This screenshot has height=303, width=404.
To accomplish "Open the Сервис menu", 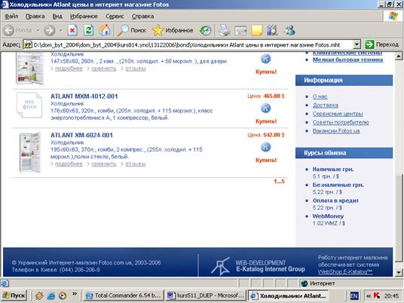I will pyautogui.click(x=115, y=17).
